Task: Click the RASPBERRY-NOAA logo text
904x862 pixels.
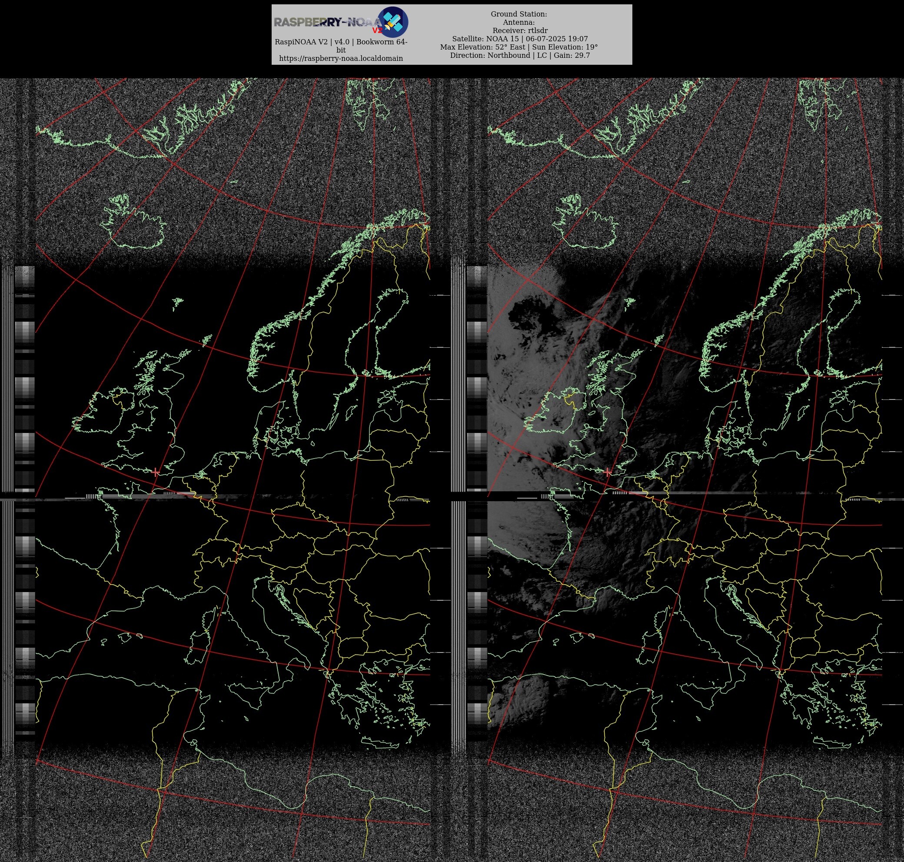Action: [328, 22]
